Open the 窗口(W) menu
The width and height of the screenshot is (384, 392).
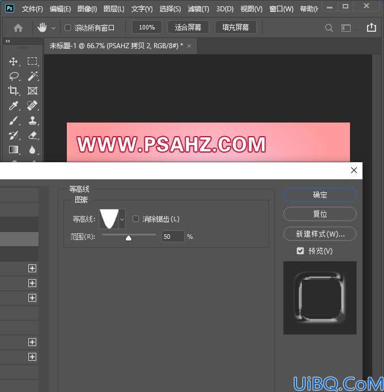point(281,9)
